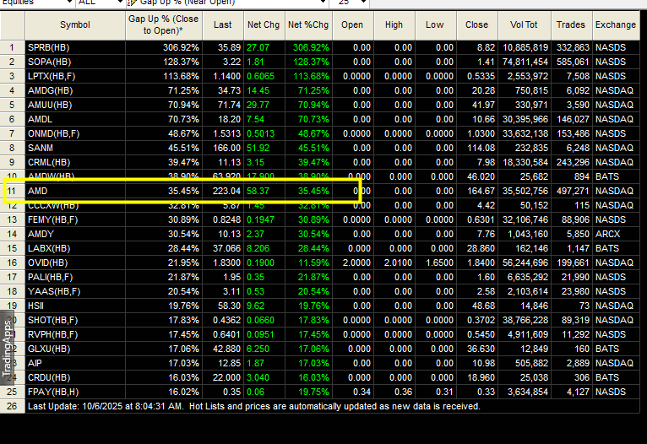This screenshot has width=647, height=444.
Task: Click row number 1 header
Action: [x=13, y=47]
